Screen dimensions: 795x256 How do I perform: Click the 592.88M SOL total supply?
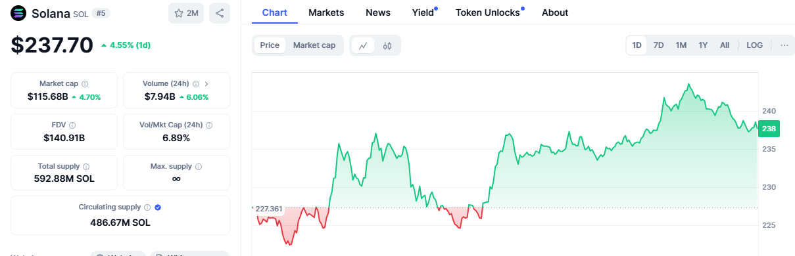[x=64, y=179]
